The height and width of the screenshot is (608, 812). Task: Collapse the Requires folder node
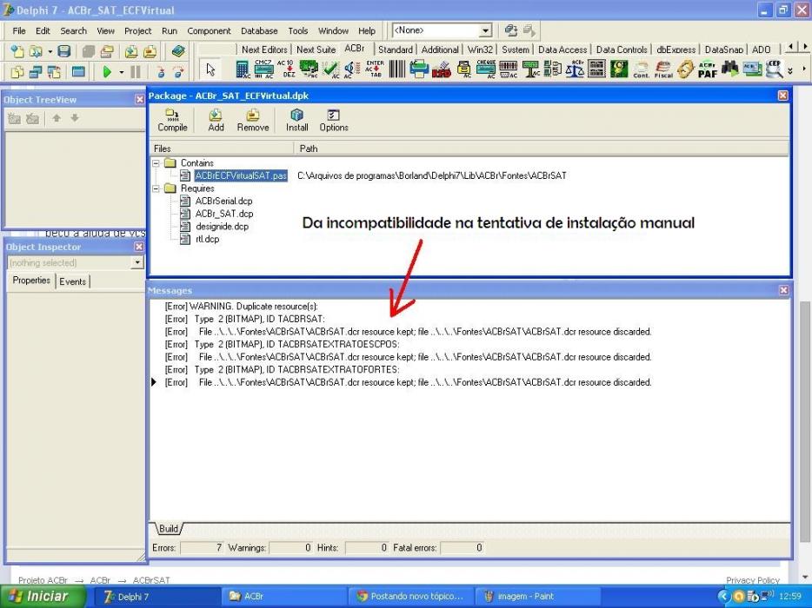click(156, 188)
